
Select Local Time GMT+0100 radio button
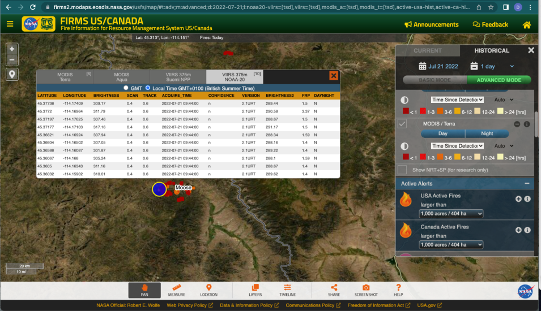coord(148,88)
